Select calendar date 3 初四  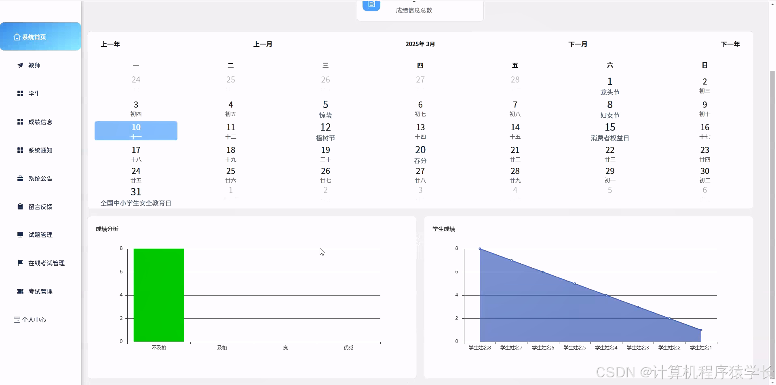coord(136,109)
